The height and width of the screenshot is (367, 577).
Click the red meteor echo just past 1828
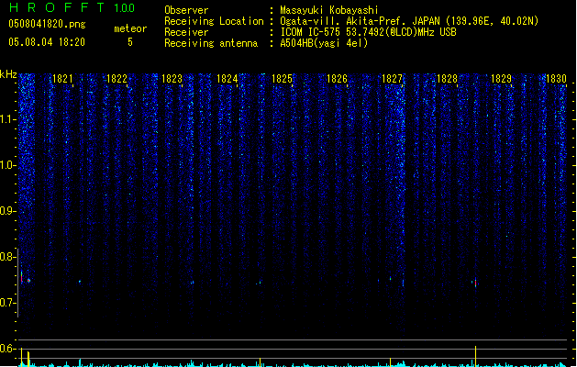coord(475,283)
